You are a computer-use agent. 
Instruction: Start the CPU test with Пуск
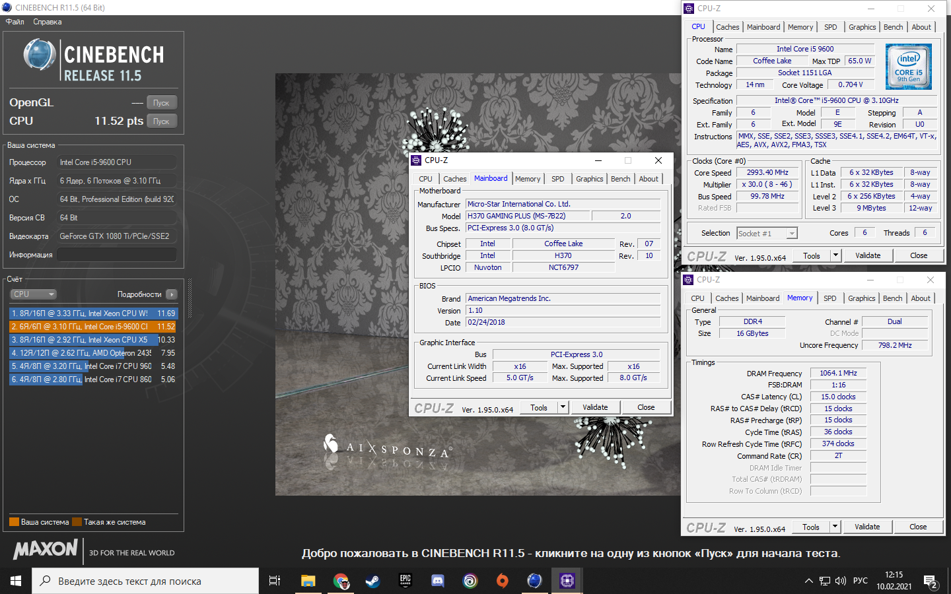(162, 121)
